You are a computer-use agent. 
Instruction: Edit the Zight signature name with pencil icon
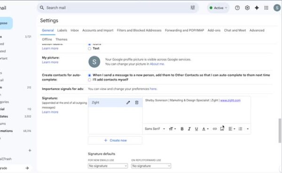(x=128, y=102)
